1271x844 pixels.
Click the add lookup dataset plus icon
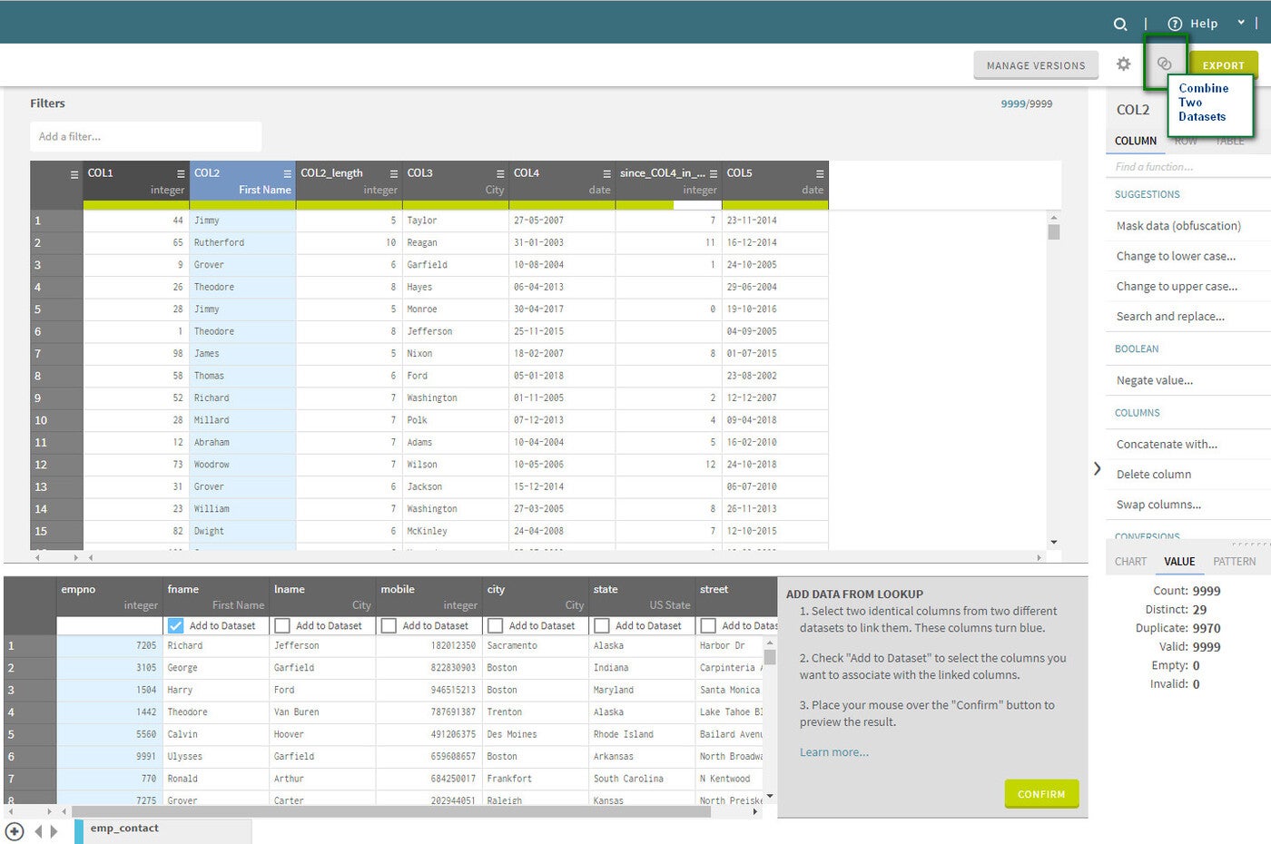point(15,831)
